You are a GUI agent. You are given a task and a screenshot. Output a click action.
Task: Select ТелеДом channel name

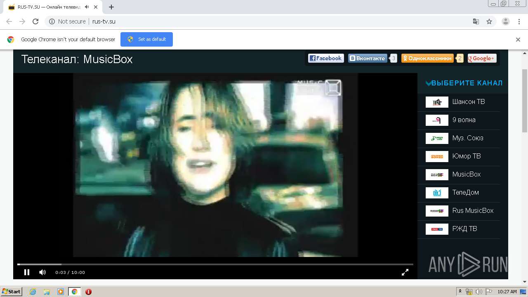pyautogui.click(x=465, y=193)
